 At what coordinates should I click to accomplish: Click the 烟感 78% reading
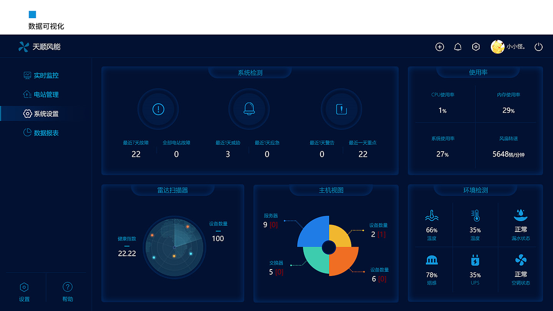[432, 275]
